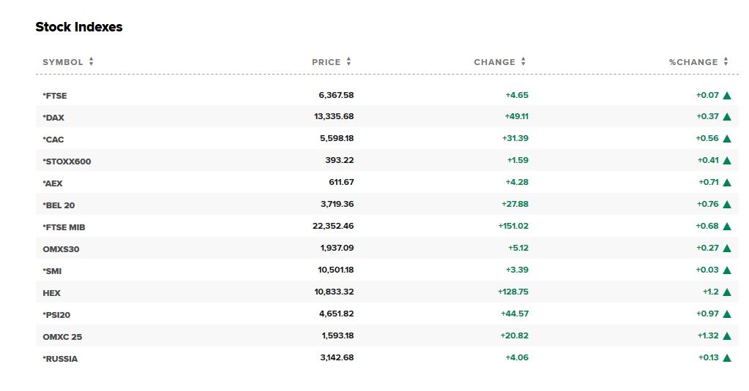The height and width of the screenshot is (391, 749).
Task: Click the green up arrow in BEL 20 row
Action: coord(727,205)
